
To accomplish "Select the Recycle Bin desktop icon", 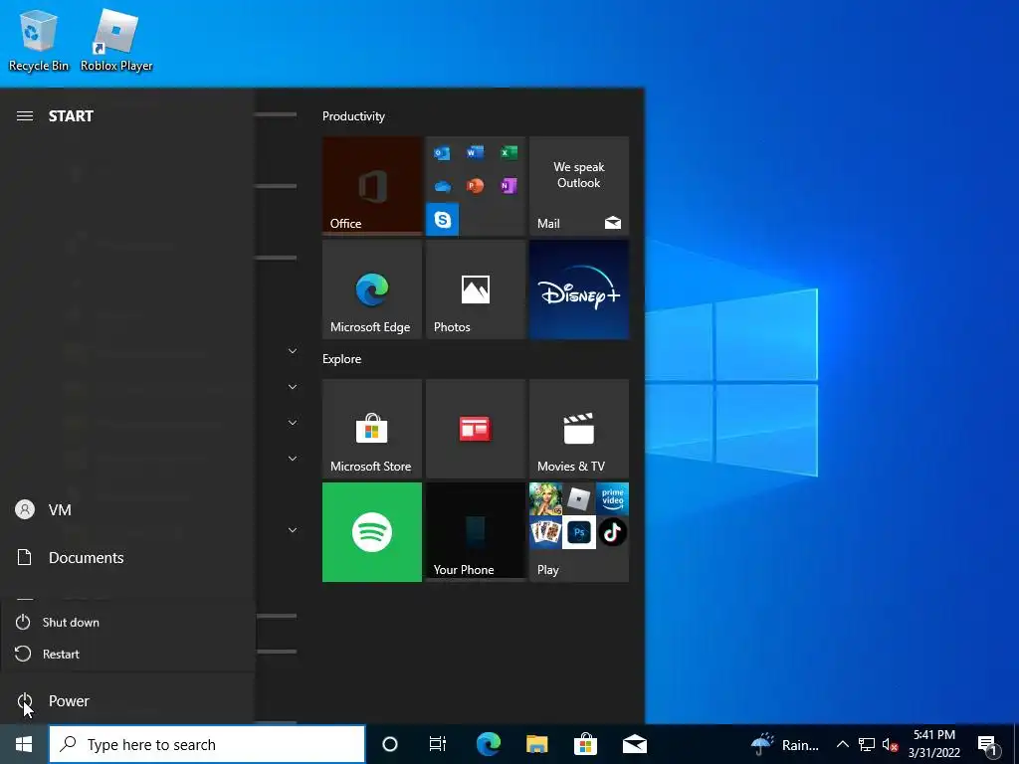I will click(39, 40).
